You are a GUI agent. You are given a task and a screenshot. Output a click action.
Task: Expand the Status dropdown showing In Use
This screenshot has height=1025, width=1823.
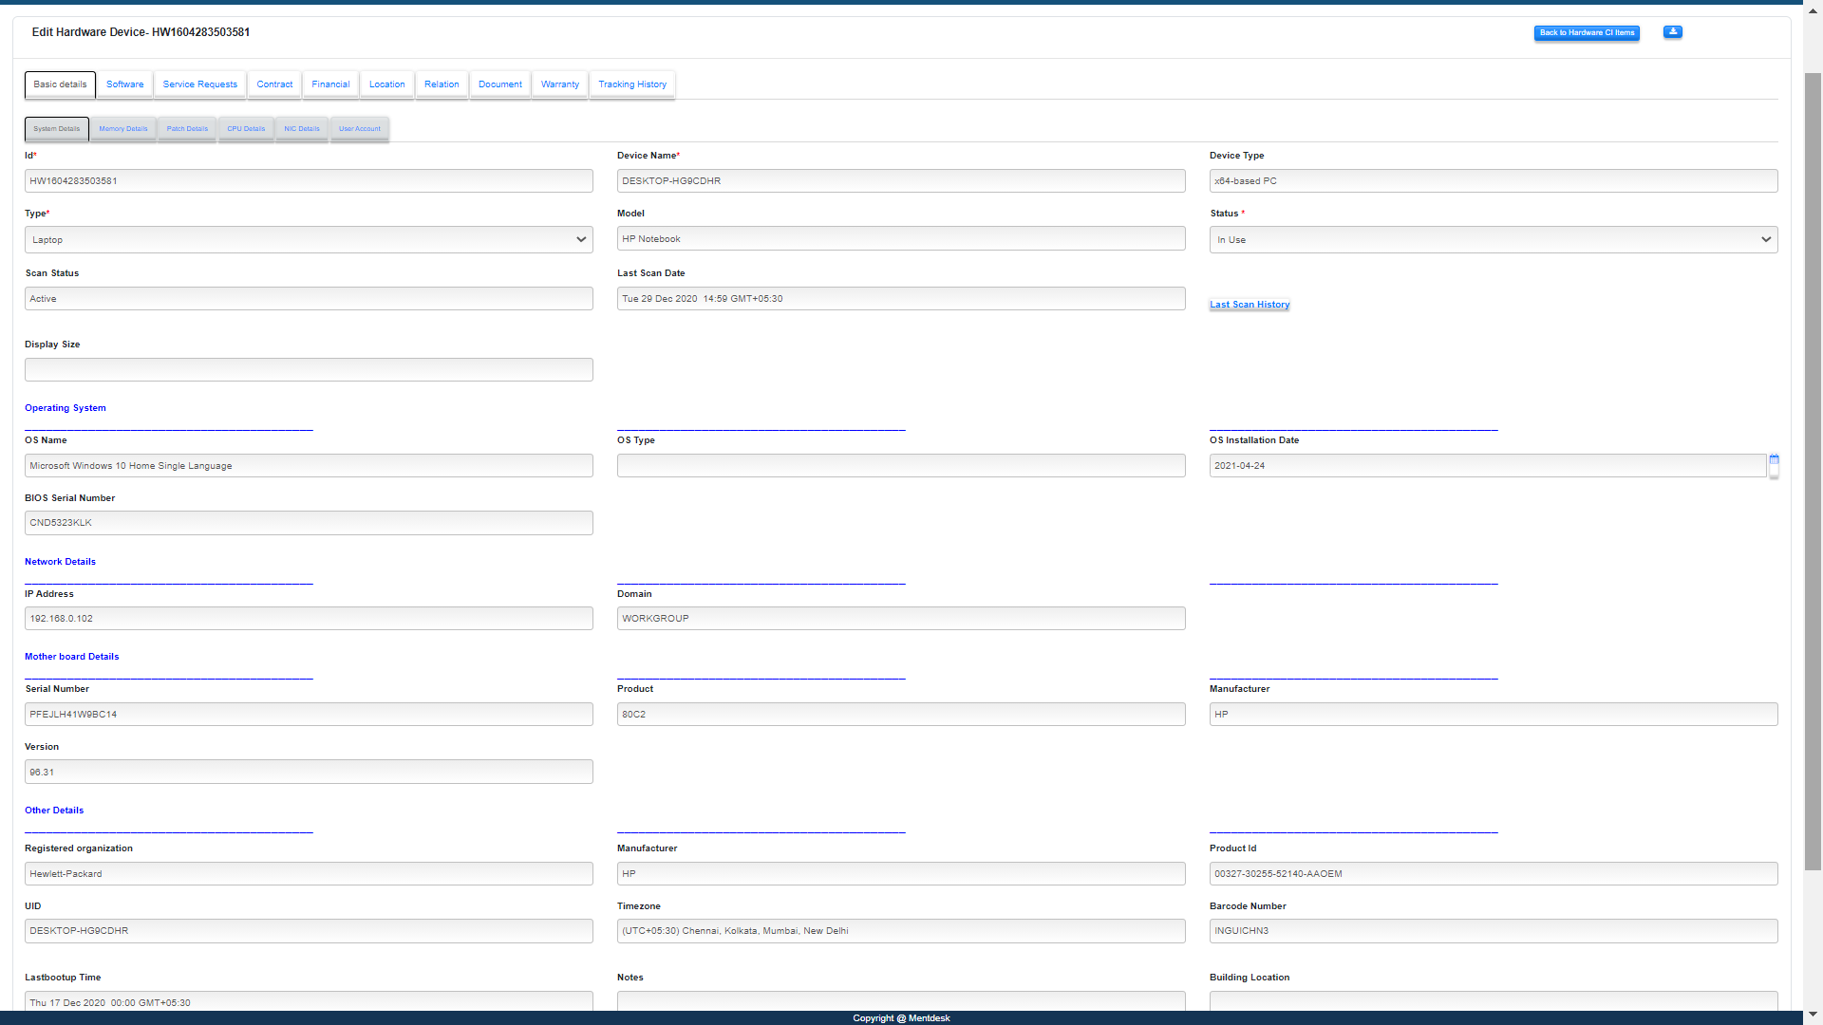coord(1494,240)
